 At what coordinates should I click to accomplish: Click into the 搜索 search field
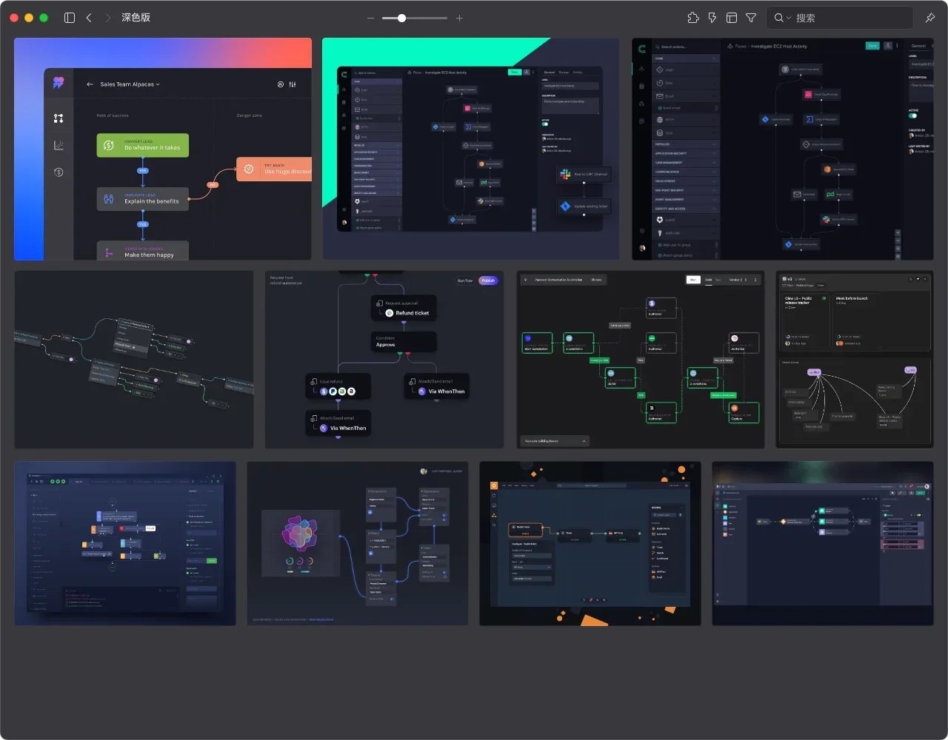click(x=852, y=18)
